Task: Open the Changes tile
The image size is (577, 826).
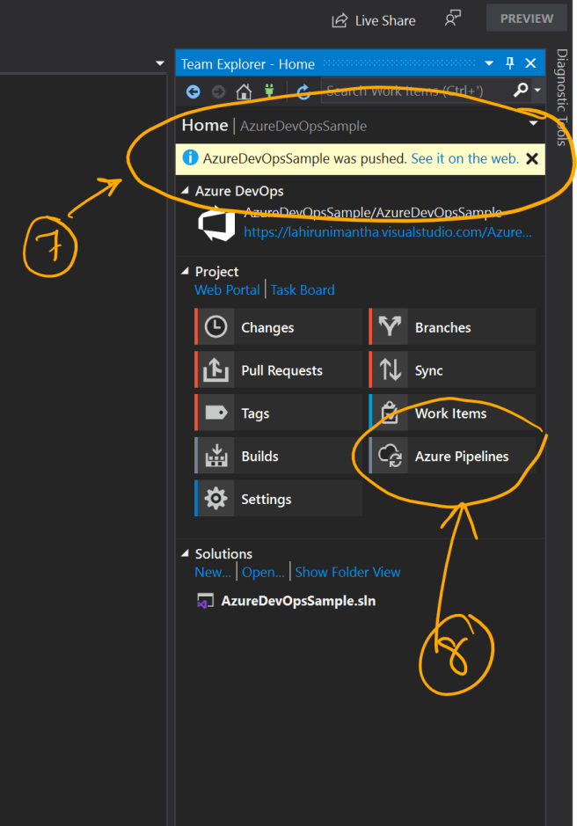Action: click(278, 327)
